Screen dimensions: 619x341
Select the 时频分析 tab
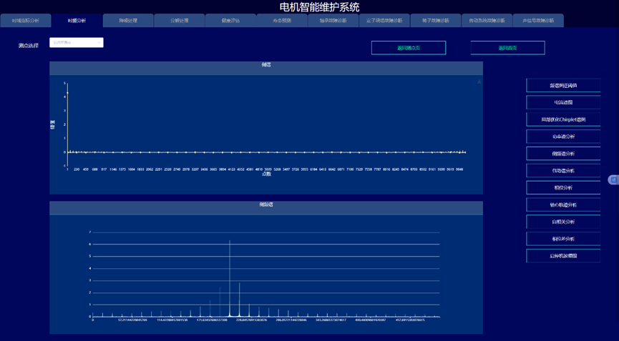77,21
